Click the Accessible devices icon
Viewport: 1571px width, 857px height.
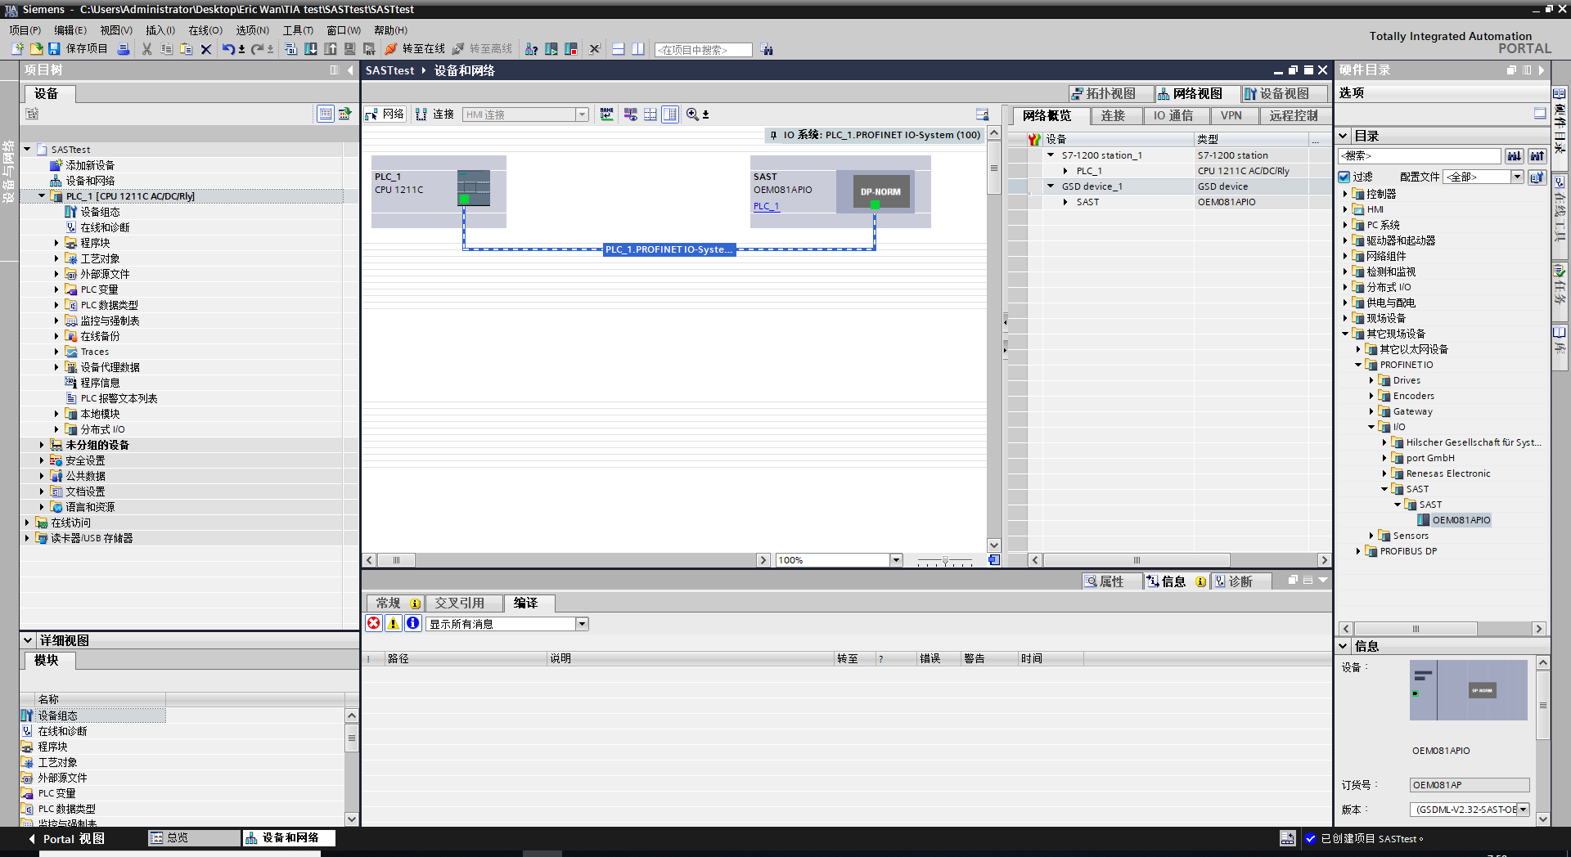[x=531, y=49]
